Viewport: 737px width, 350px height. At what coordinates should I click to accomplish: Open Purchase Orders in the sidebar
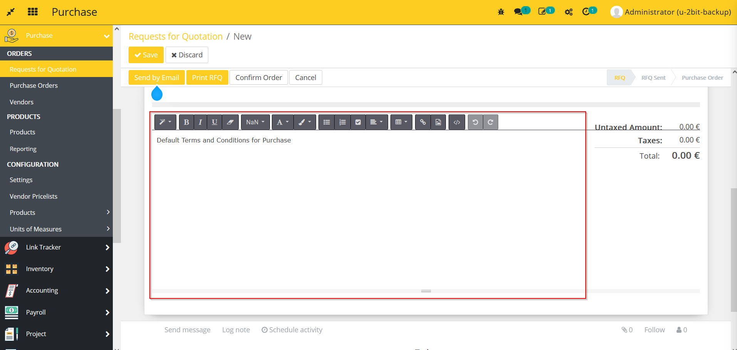click(34, 85)
